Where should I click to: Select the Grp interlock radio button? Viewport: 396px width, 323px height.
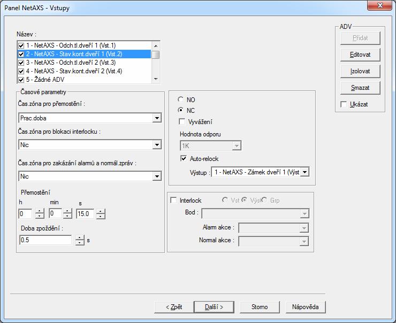264,200
